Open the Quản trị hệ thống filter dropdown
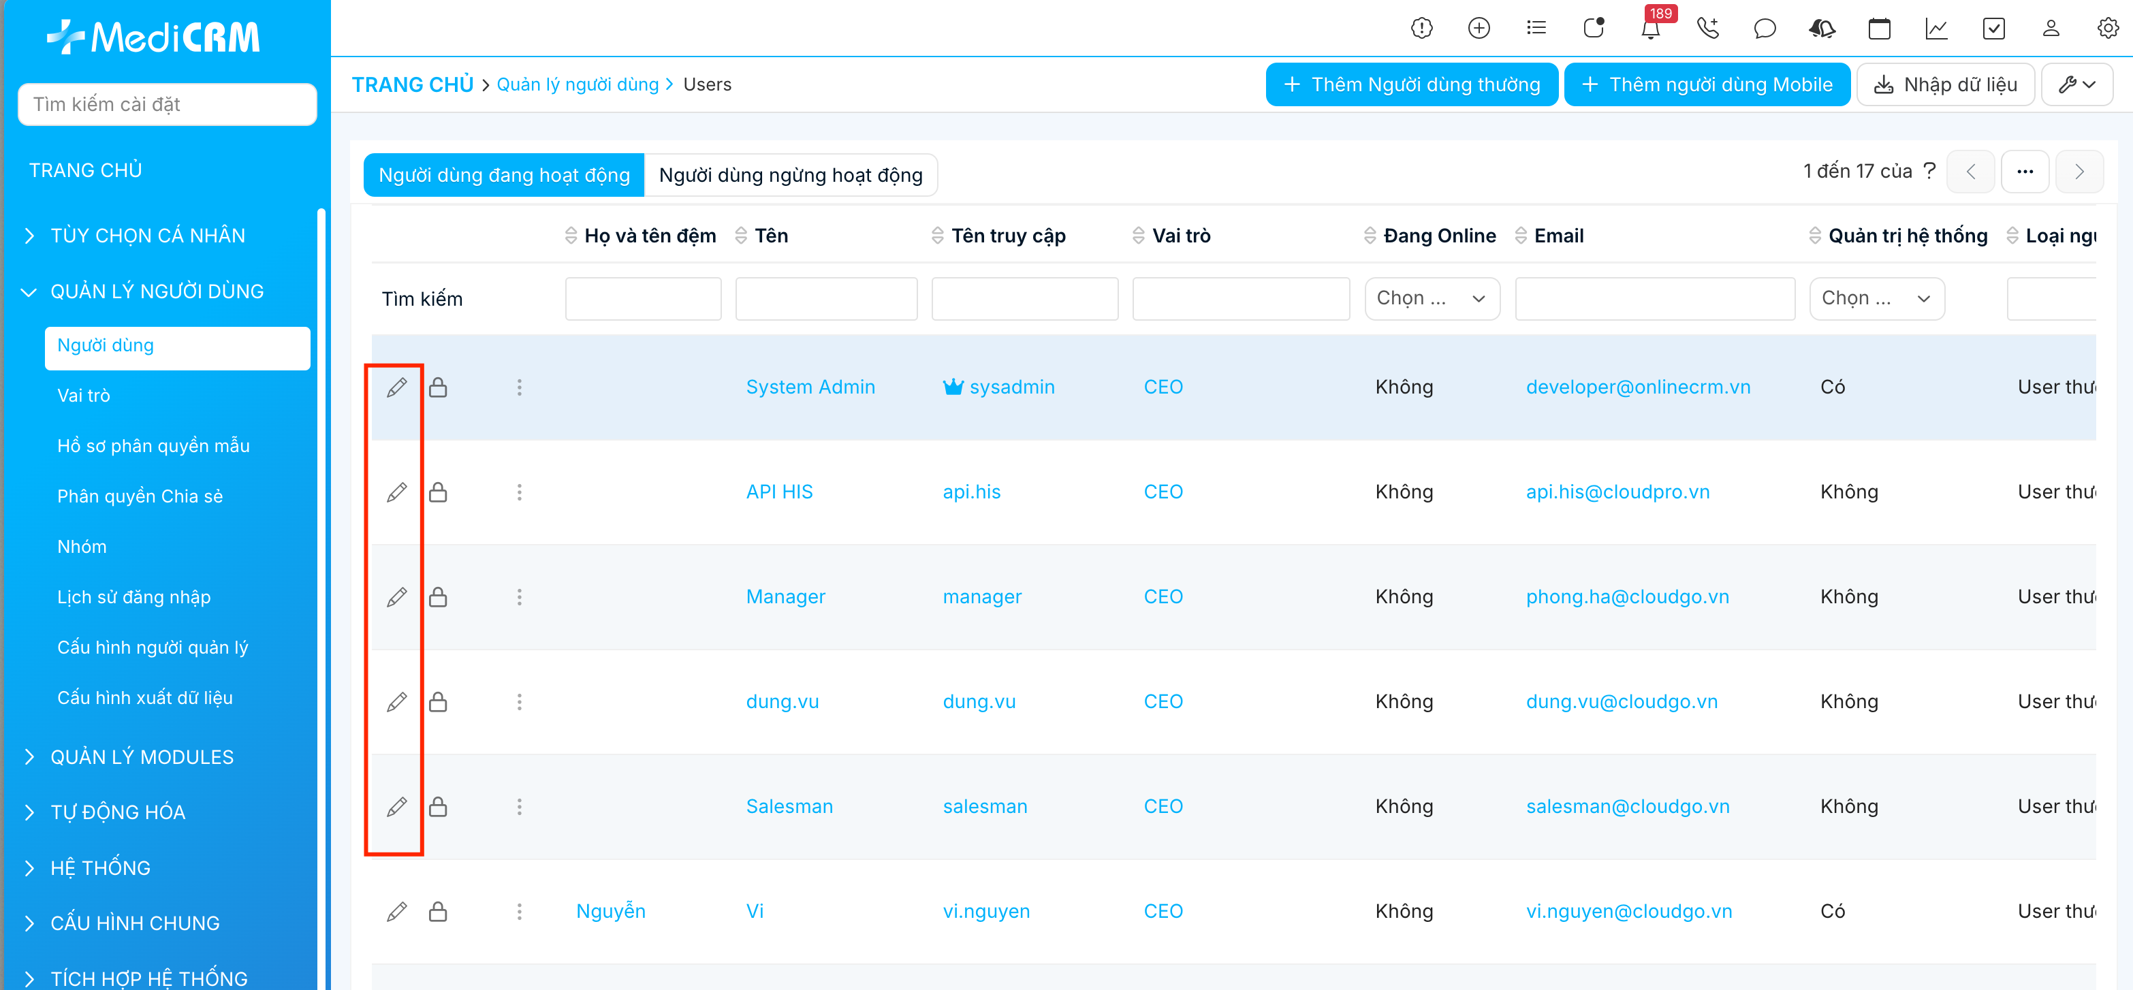The image size is (2133, 990). coord(1876,299)
